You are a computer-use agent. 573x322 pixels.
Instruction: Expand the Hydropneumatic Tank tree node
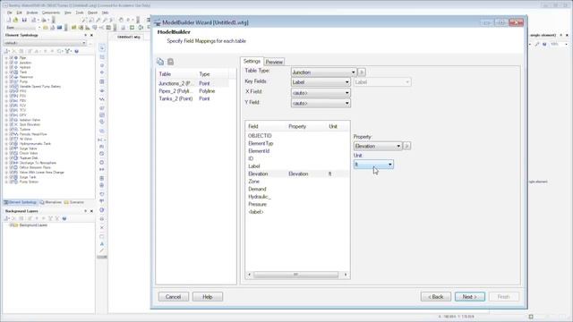(6, 144)
